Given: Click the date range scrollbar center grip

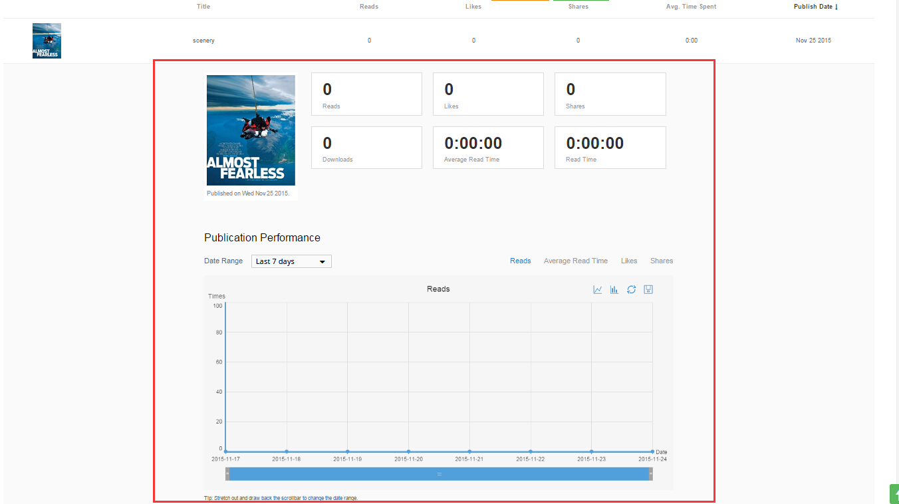Looking at the screenshot, I should click(x=439, y=474).
